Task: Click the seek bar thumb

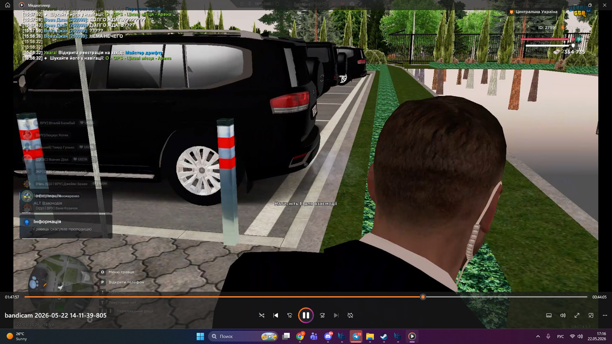Action: point(423,297)
